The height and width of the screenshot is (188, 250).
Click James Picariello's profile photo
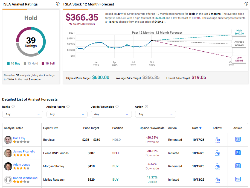(x=8, y=153)
